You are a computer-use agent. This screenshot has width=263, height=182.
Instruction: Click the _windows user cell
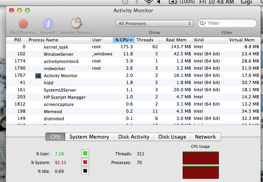(x=102, y=54)
